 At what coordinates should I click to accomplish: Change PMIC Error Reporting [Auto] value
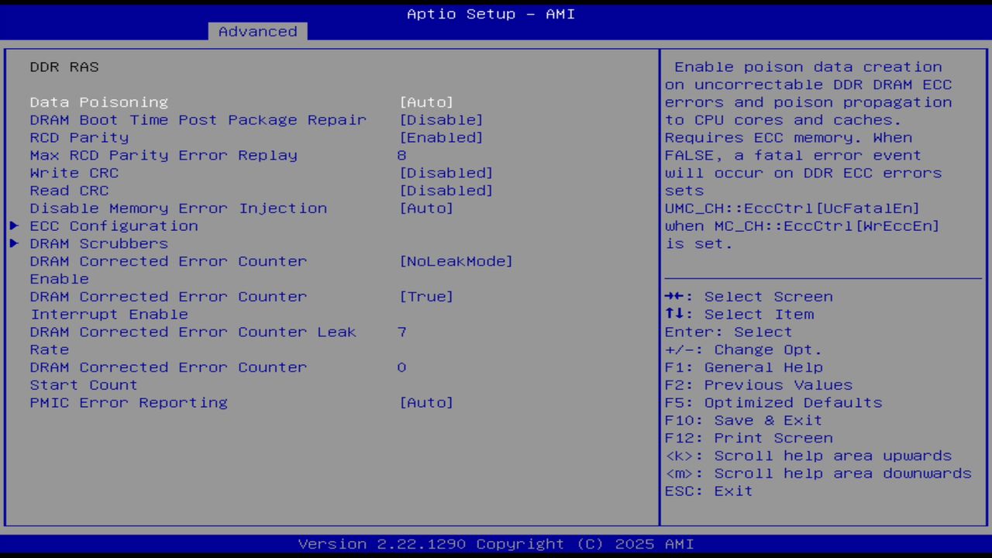point(426,402)
